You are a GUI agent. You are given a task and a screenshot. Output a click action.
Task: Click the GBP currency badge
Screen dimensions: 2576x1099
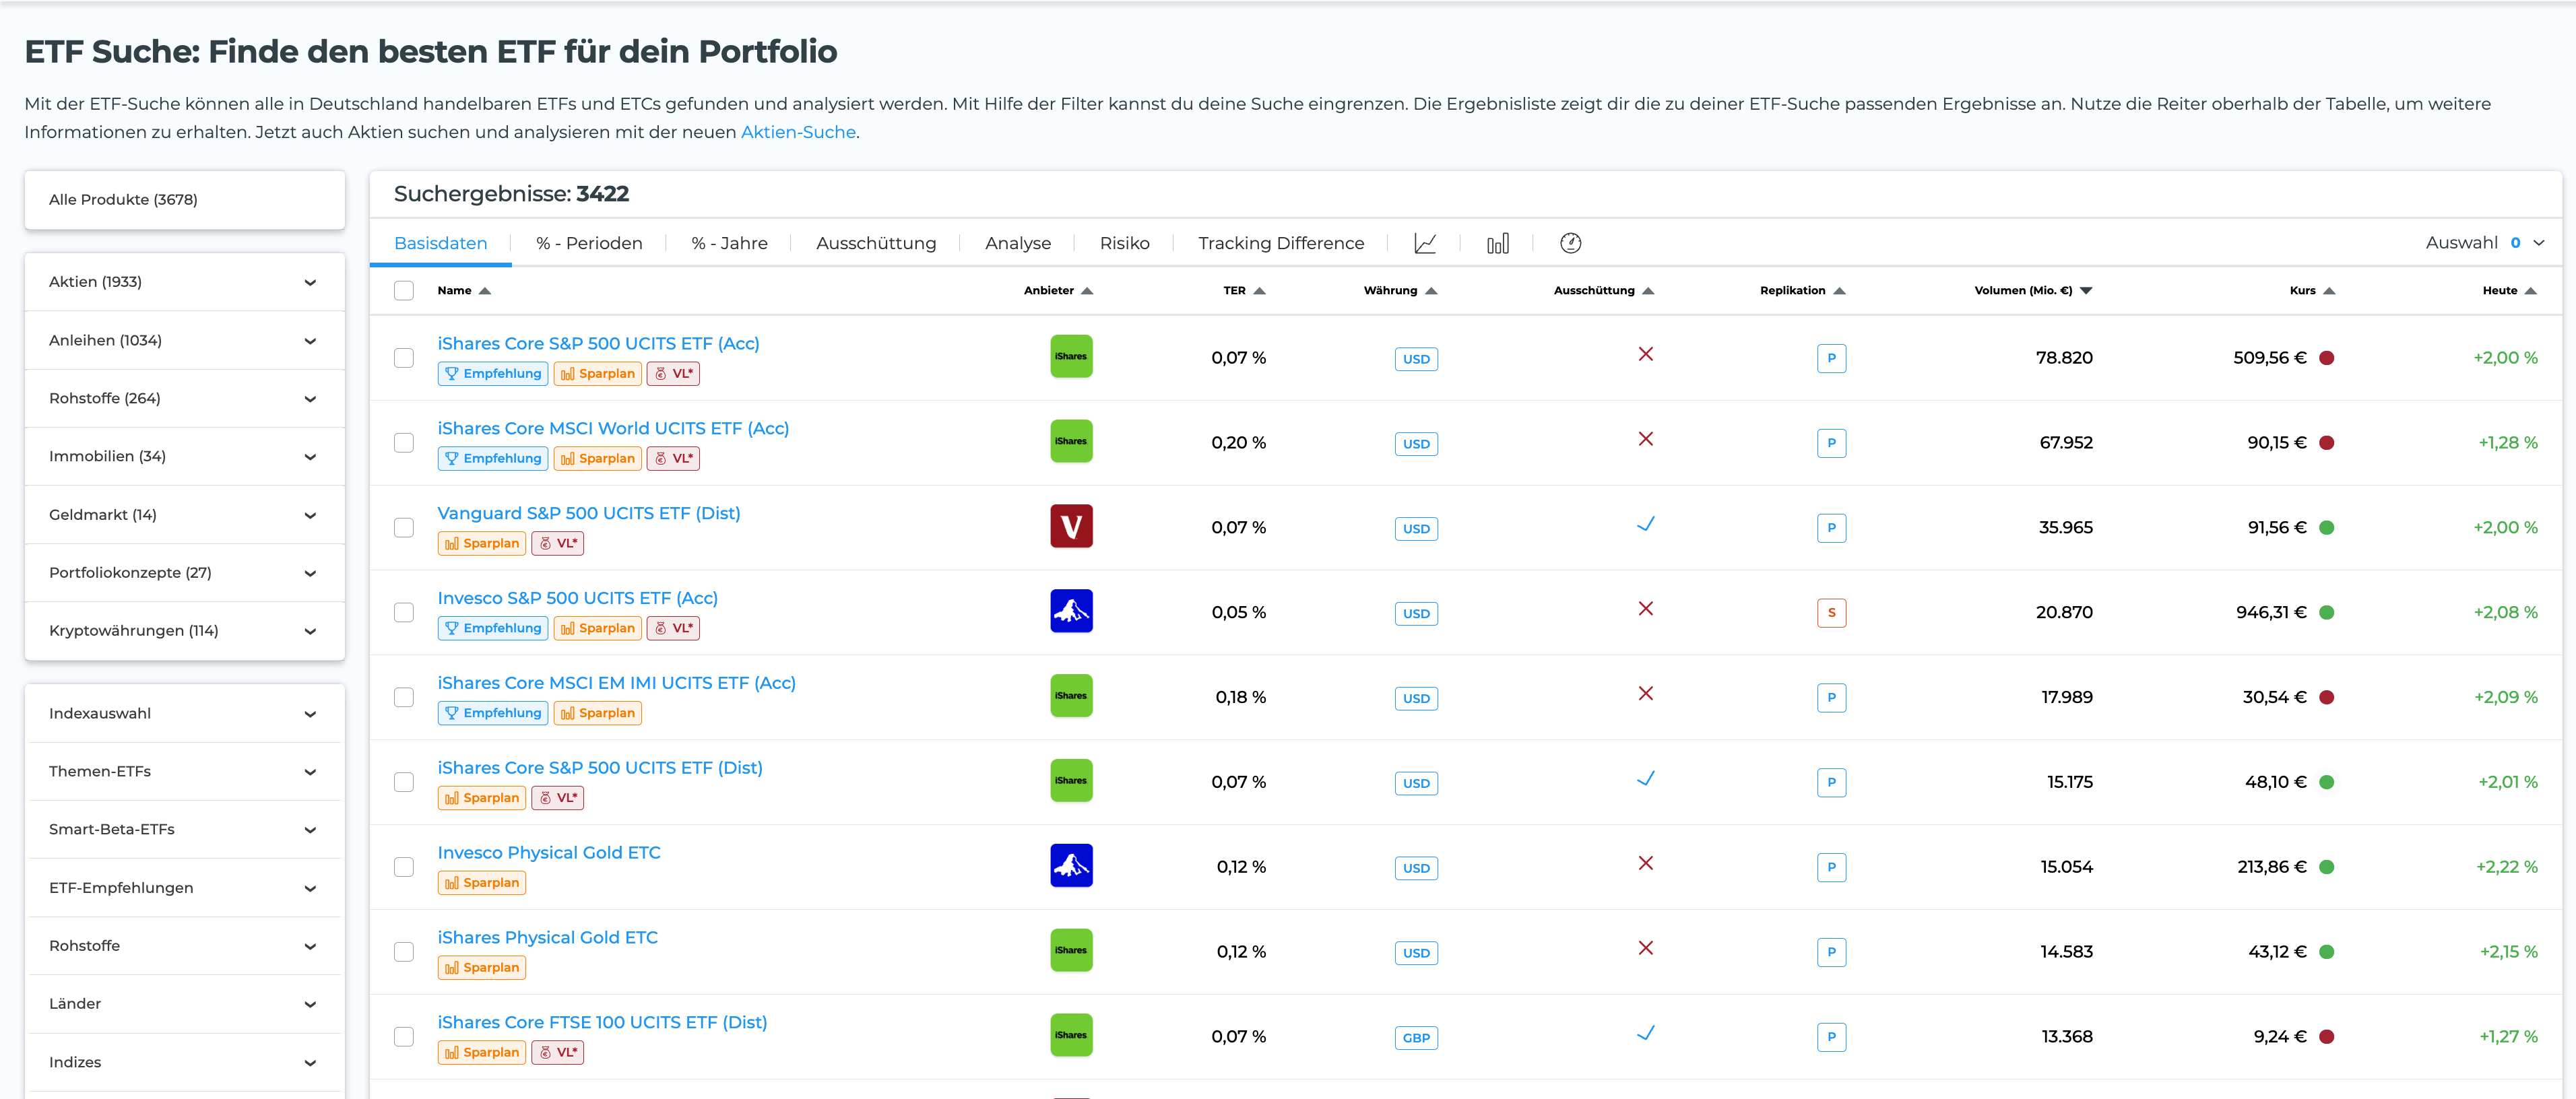[x=1416, y=1037]
